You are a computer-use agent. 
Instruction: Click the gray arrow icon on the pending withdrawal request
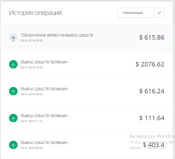[x=13, y=38]
